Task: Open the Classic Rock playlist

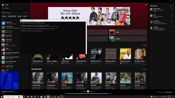Action: (x=11, y=40)
